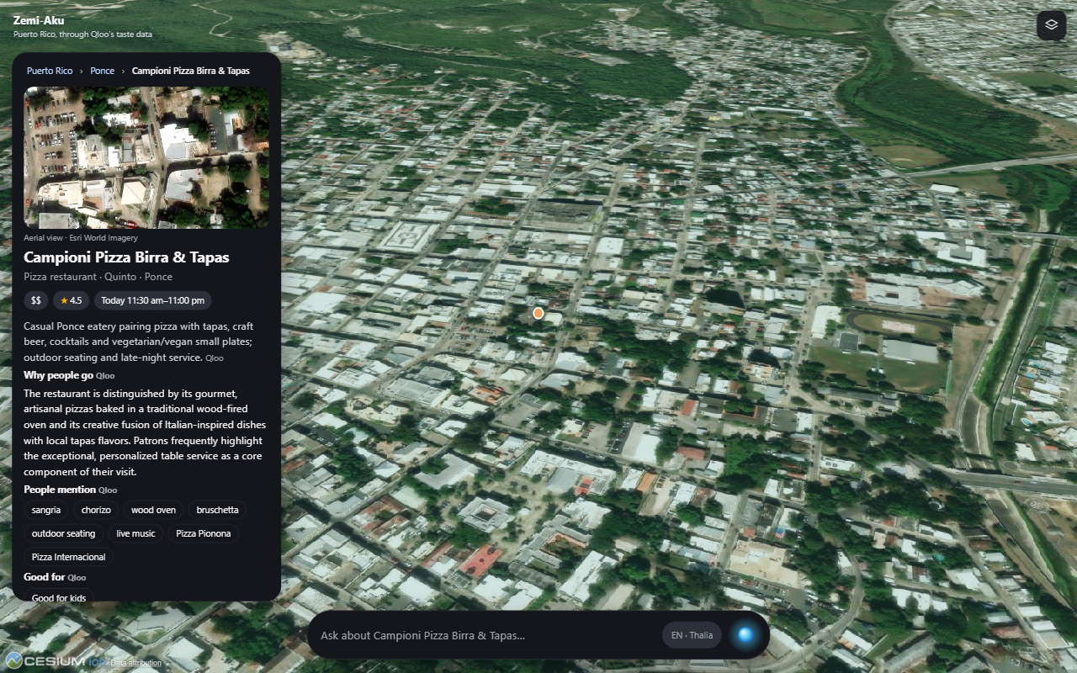
Task: Click the Good for heading
Action: click(x=44, y=577)
